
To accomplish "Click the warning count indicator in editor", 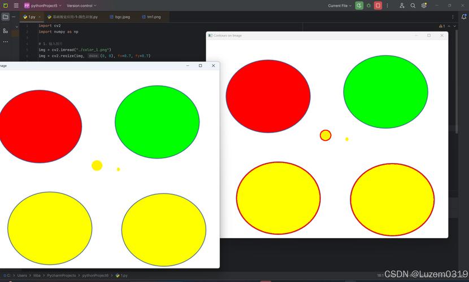I will pos(442,26).
